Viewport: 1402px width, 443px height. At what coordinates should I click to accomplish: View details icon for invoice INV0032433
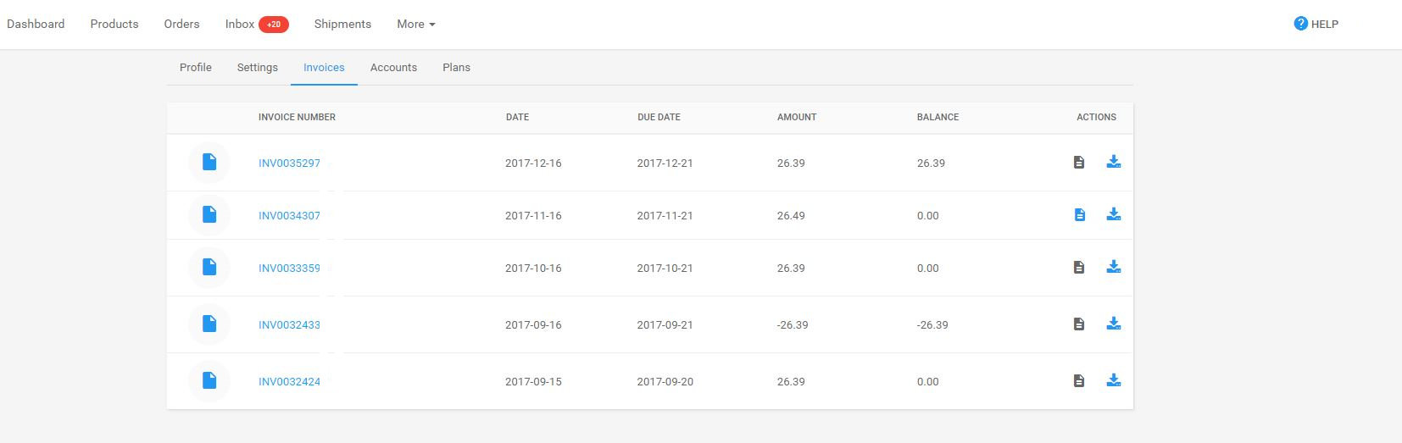1079,324
